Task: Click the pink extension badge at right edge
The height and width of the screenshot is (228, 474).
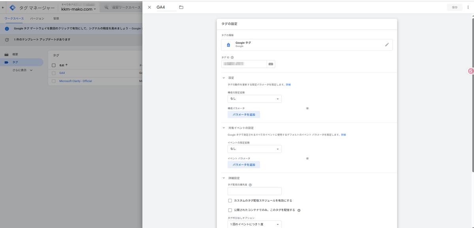Action: coord(470,71)
